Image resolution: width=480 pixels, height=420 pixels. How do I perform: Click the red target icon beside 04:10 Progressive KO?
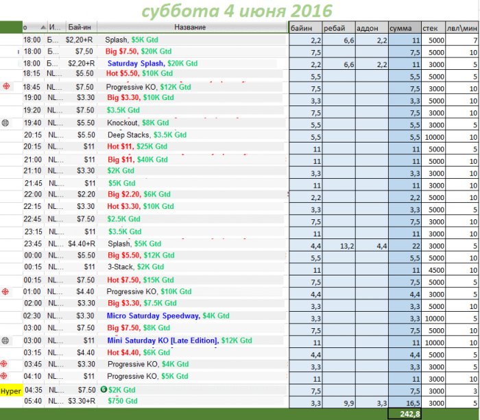click(3, 376)
